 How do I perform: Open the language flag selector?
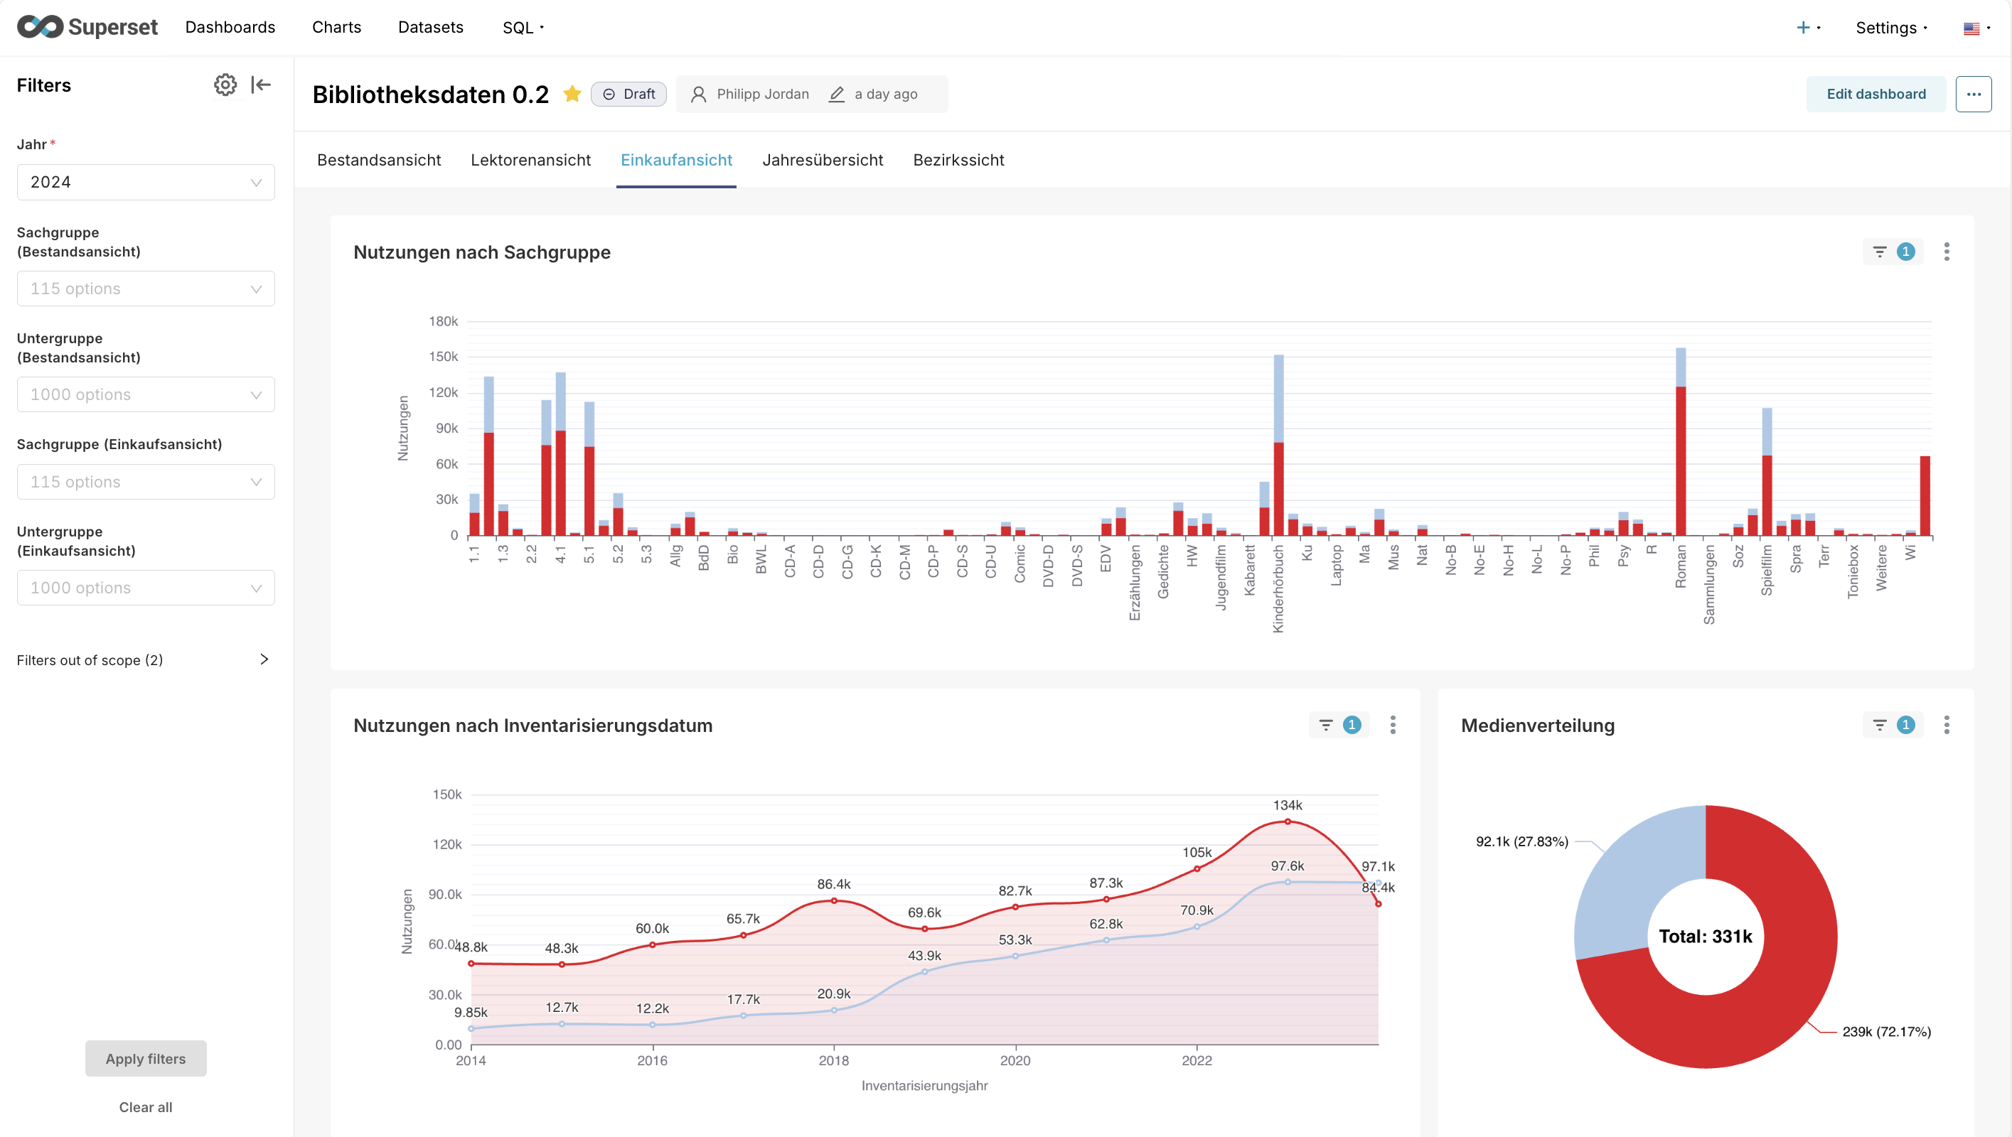pos(1974,27)
